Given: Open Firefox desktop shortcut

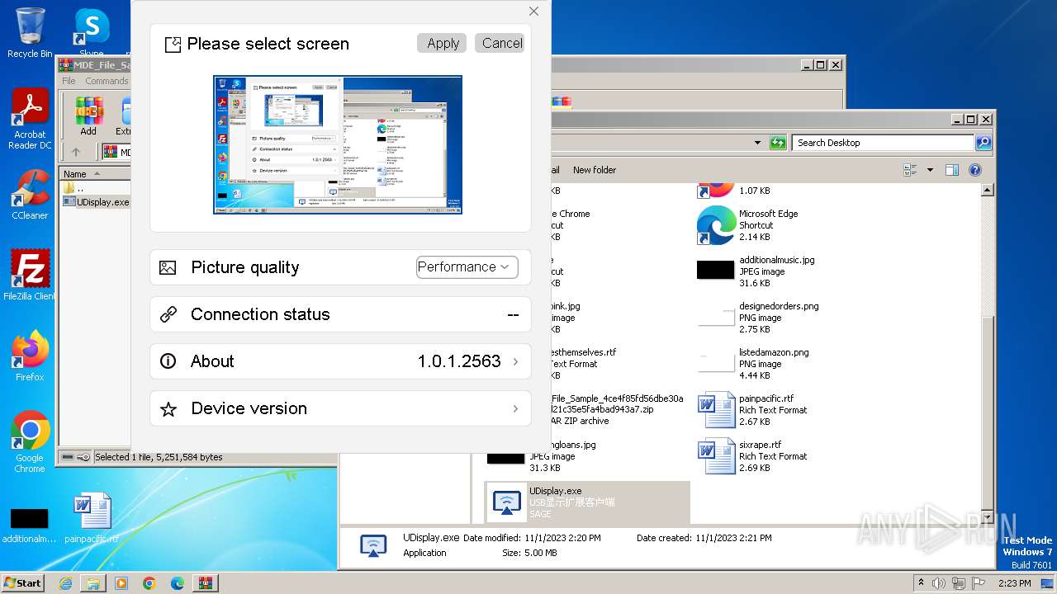Looking at the screenshot, I should click(x=30, y=356).
